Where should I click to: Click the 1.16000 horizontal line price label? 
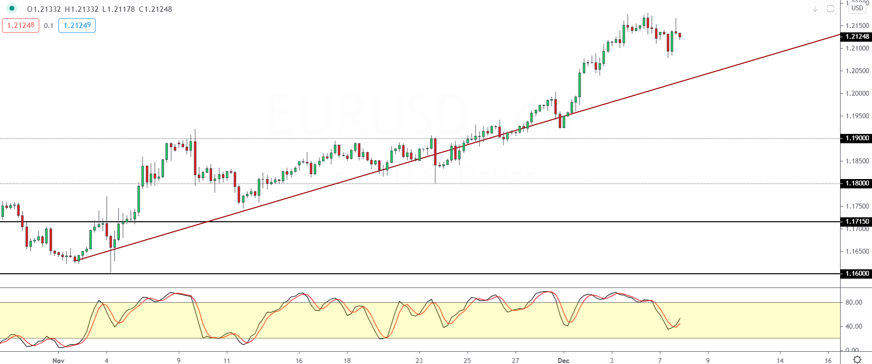click(x=857, y=274)
